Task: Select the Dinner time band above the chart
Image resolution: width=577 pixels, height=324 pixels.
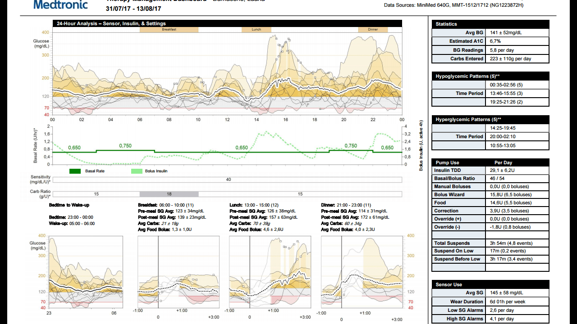Action: coord(373,30)
